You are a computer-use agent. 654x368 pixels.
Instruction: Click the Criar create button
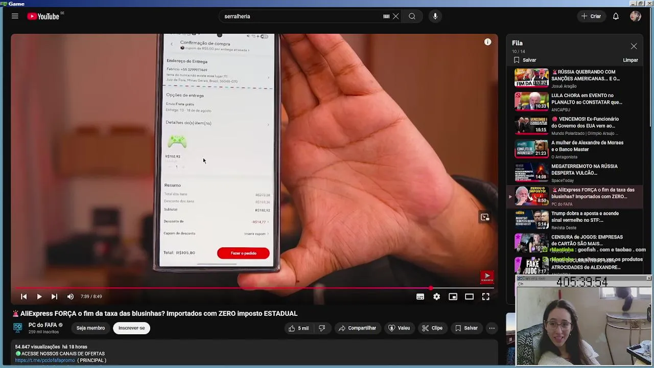point(591,16)
